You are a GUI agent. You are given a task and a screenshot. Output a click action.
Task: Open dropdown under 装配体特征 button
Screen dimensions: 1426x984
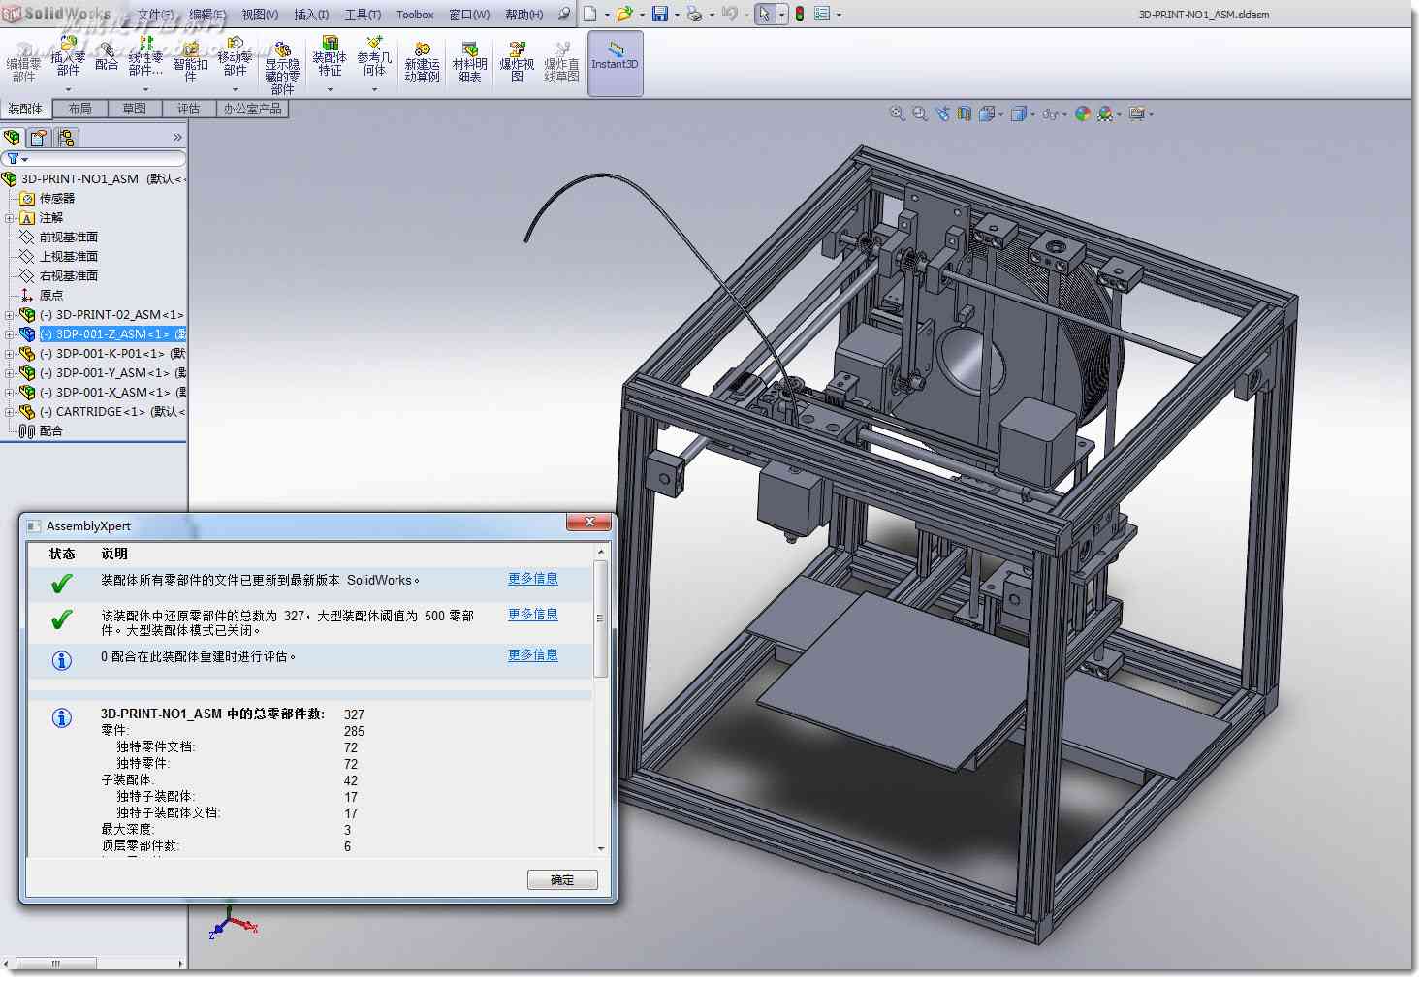(x=330, y=89)
